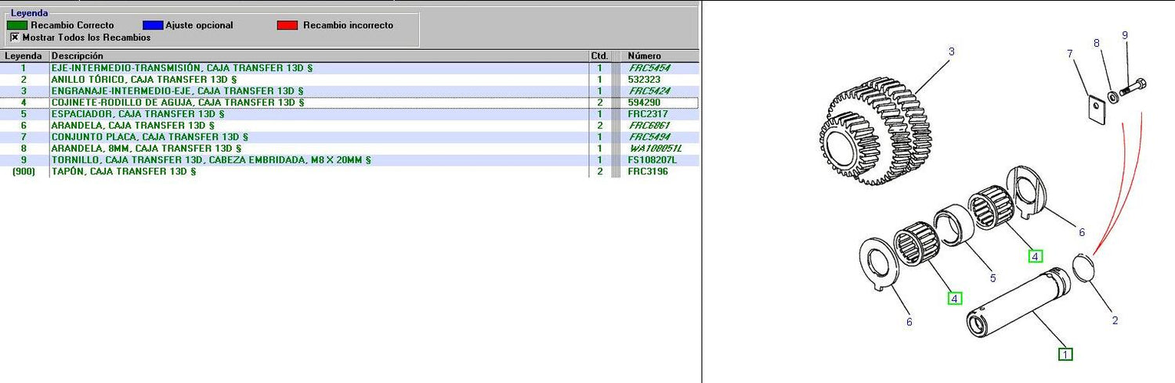The height and width of the screenshot is (383, 1175).
Task: Click callout number 2 for the O-ring
Action: pyautogui.click(x=1115, y=320)
